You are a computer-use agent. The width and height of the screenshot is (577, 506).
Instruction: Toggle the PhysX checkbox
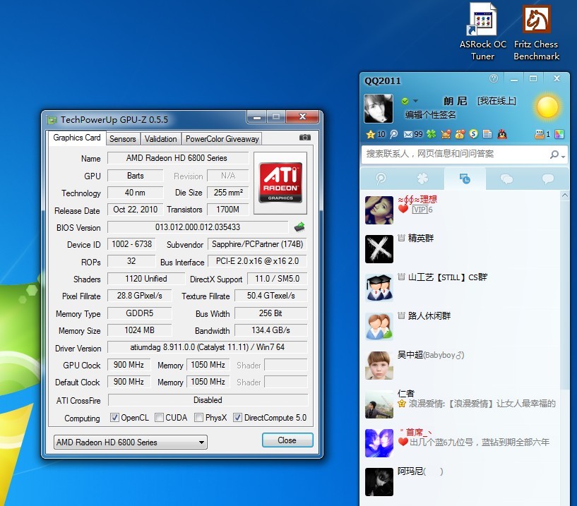[198, 417]
